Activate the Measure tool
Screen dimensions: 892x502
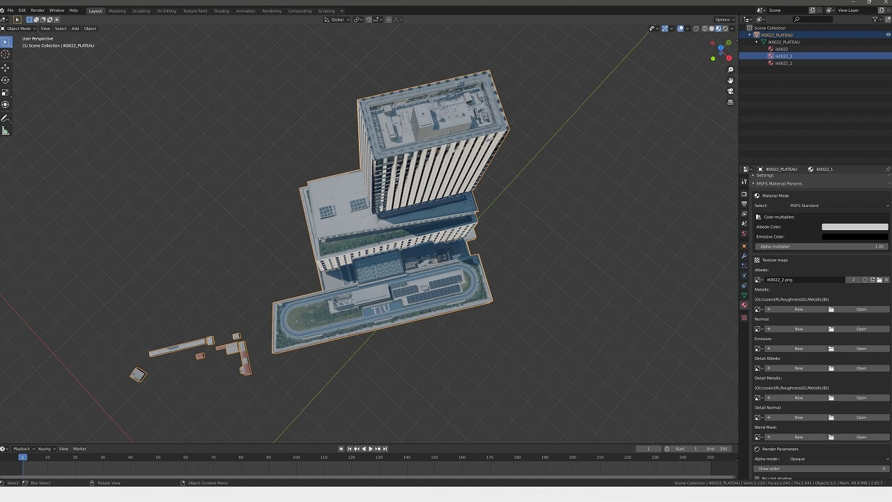tap(6, 130)
